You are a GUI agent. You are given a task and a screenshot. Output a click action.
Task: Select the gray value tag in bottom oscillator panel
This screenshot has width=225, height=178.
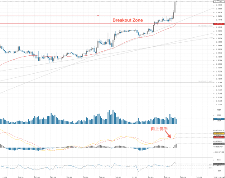pos(219,164)
